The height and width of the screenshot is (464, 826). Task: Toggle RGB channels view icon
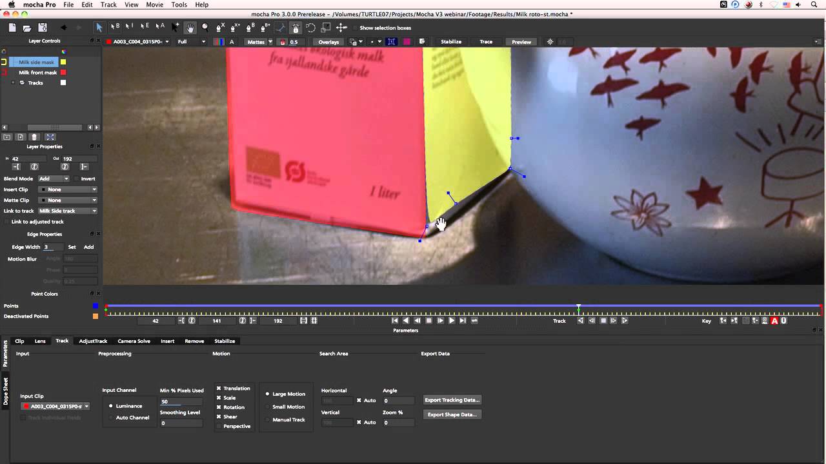[219, 42]
